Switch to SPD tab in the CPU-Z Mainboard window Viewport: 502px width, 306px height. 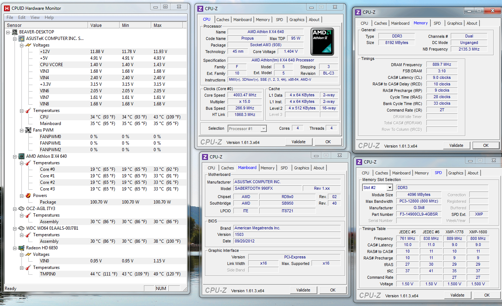tap(284, 168)
